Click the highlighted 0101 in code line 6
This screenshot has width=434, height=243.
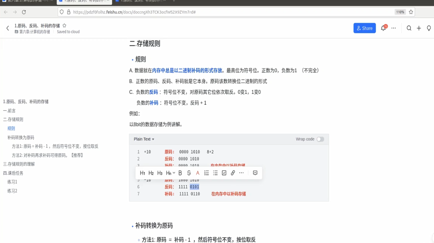tap(195, 187)
